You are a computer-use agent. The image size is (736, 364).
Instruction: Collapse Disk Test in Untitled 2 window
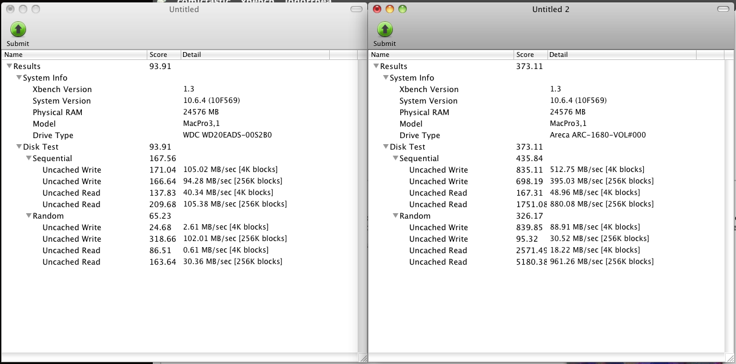386,147
